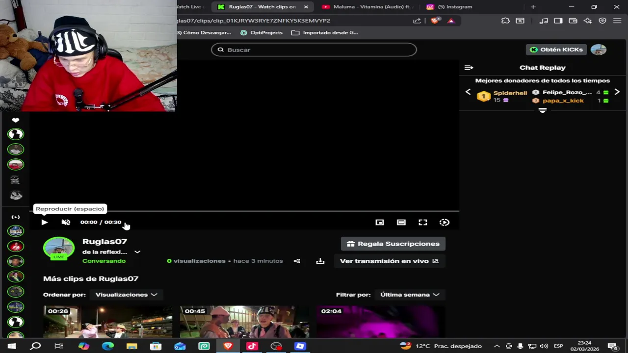
Task: Focus the Buscar search field
Action: point(314,50)
